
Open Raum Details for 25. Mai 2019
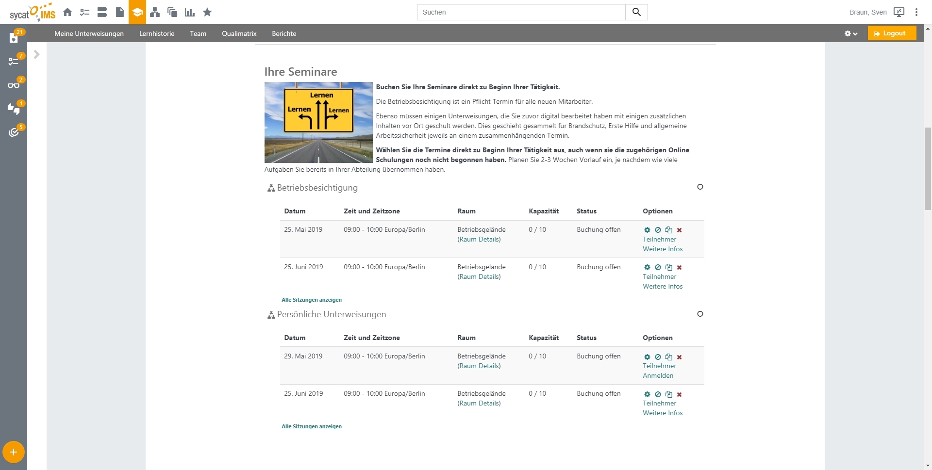click(x=479, y=239)
